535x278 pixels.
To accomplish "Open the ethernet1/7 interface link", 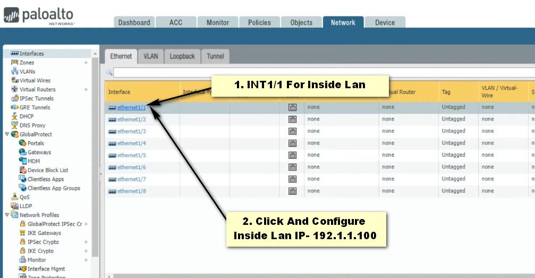I will tap(131, 179).
